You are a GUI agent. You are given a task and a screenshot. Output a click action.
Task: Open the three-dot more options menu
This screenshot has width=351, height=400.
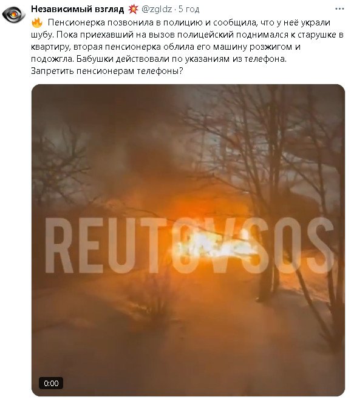[x=339, y=9]
